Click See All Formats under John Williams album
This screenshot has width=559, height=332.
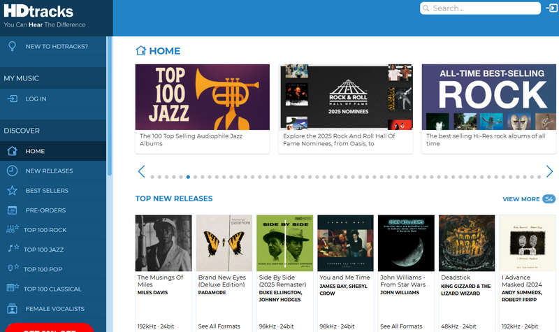pyautogui.click(x=401, y=326)
